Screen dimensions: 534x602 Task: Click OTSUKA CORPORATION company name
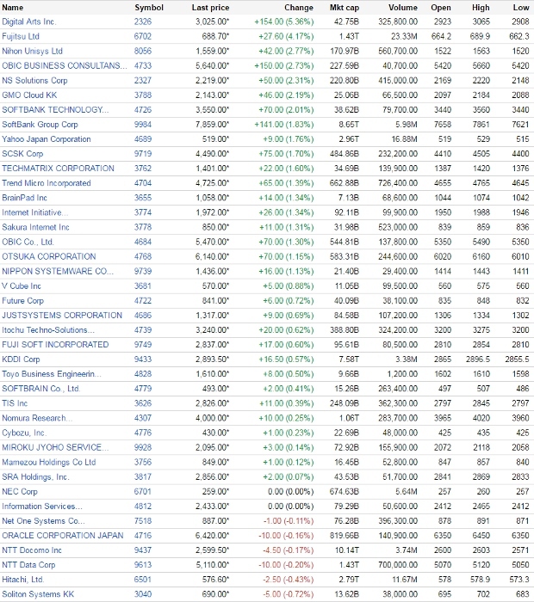point(49,256)
